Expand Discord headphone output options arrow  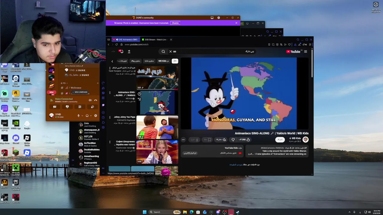point(91,116)
